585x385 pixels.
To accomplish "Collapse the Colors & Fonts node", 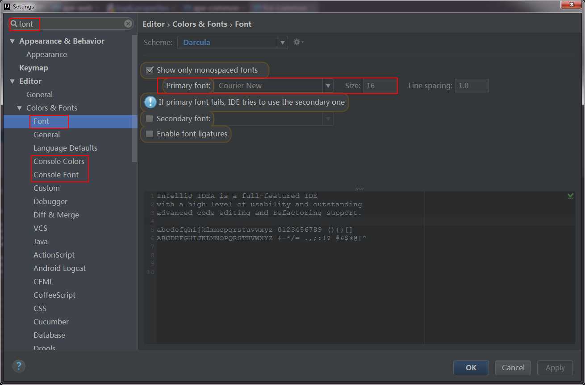I will point(19,108).
